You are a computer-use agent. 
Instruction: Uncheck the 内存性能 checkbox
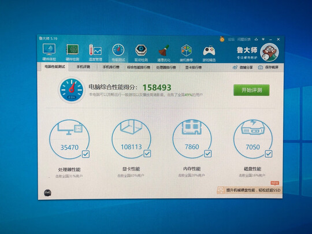click(x=208, y=154)
